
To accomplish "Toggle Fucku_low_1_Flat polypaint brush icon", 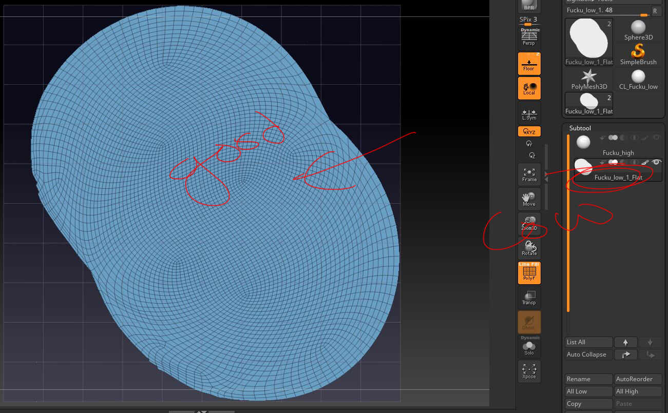I will tap(646, 162).
